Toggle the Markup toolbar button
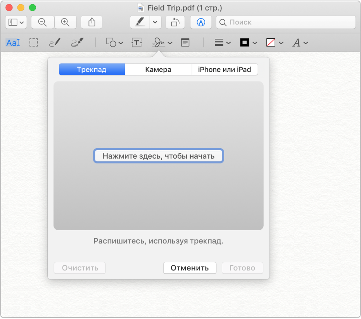Image resolution: width=361 pixels, height=319 pixels. [201, 23]
